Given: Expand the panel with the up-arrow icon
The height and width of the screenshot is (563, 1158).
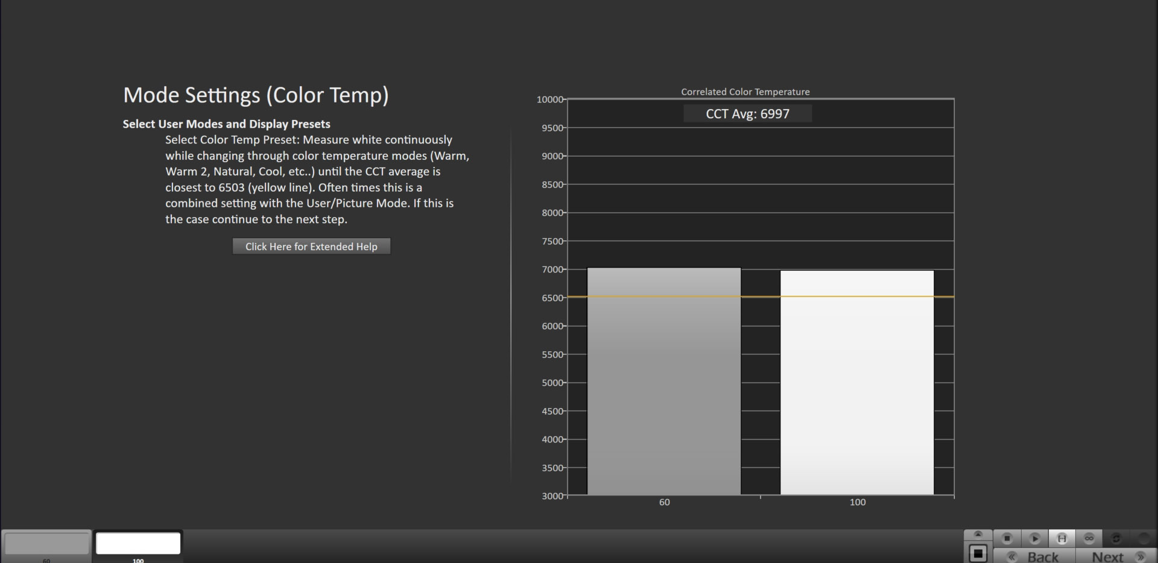Looking at the screenshot, I should click(978, 535).
